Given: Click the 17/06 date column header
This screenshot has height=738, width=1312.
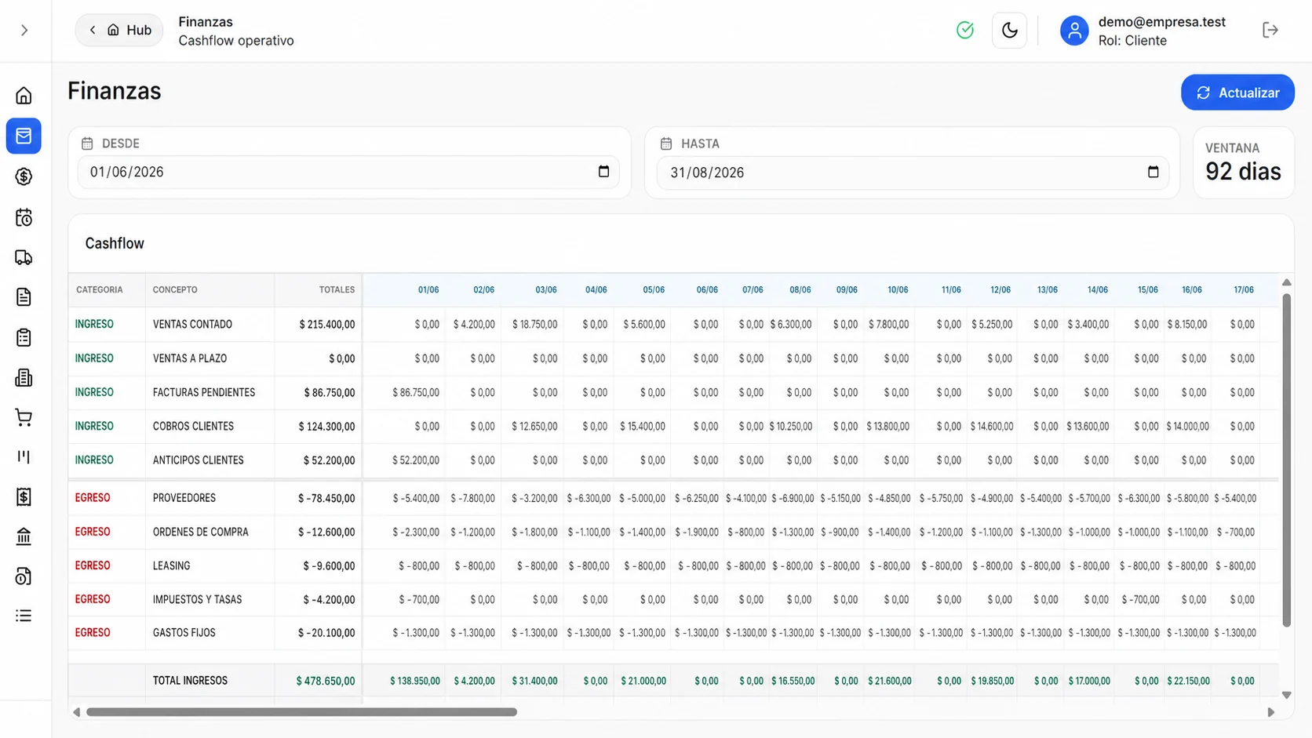Looking at the screenshot, I should [x=1244, y=290].
